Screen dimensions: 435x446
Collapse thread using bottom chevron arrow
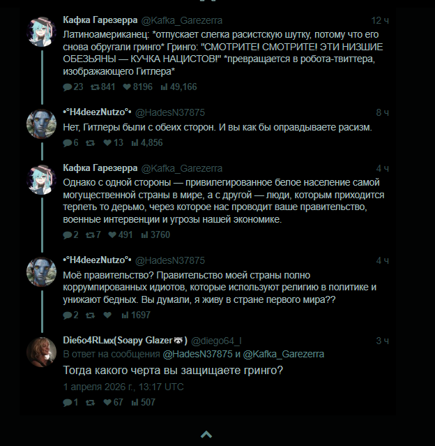(x=206, y=435)
